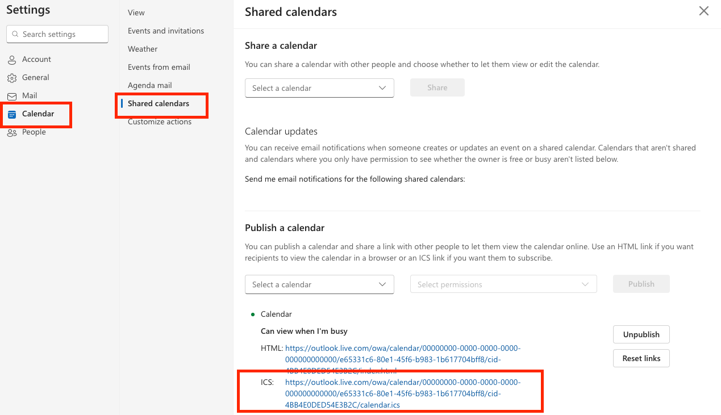
Task: Click the Account person icon
Action: click(x=12, y=60)
